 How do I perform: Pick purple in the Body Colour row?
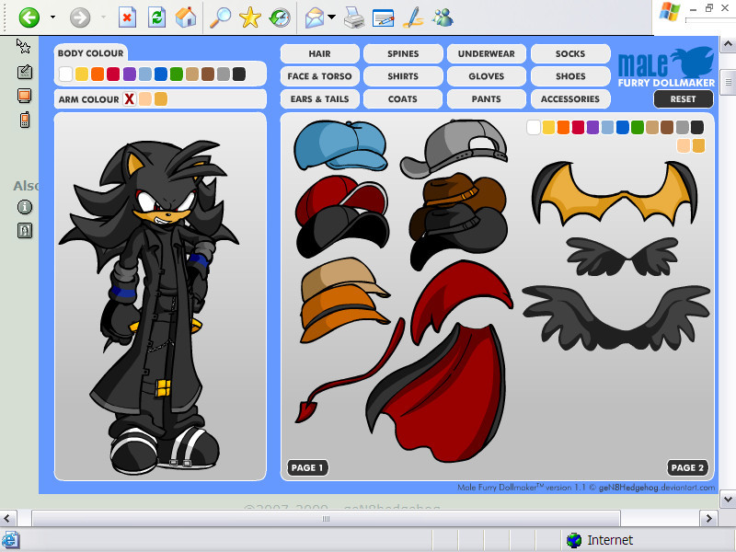coord(129,75)
